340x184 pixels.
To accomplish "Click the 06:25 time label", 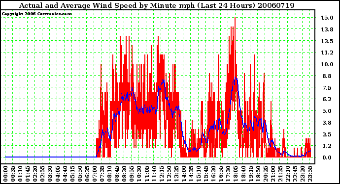I will click(x=87, y=174).
